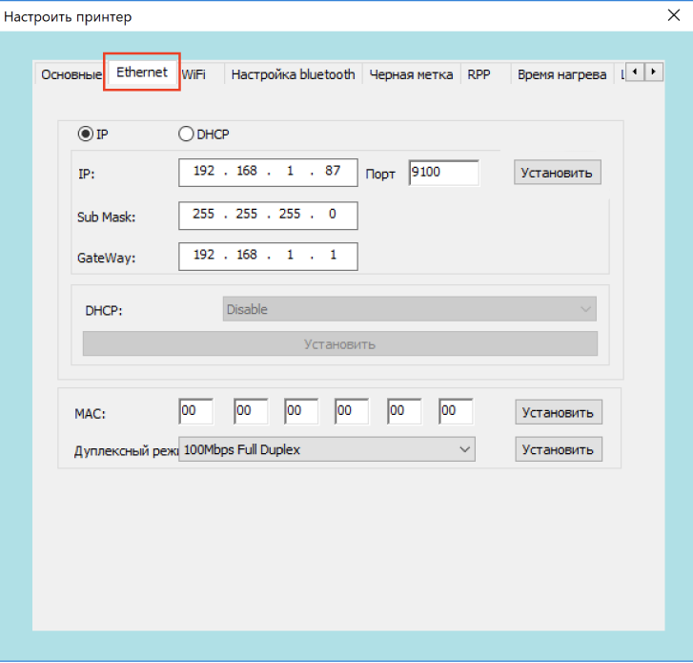Select the DHCP radio button
This screenshot has height=663, width=693.
[x=186, y=135]
